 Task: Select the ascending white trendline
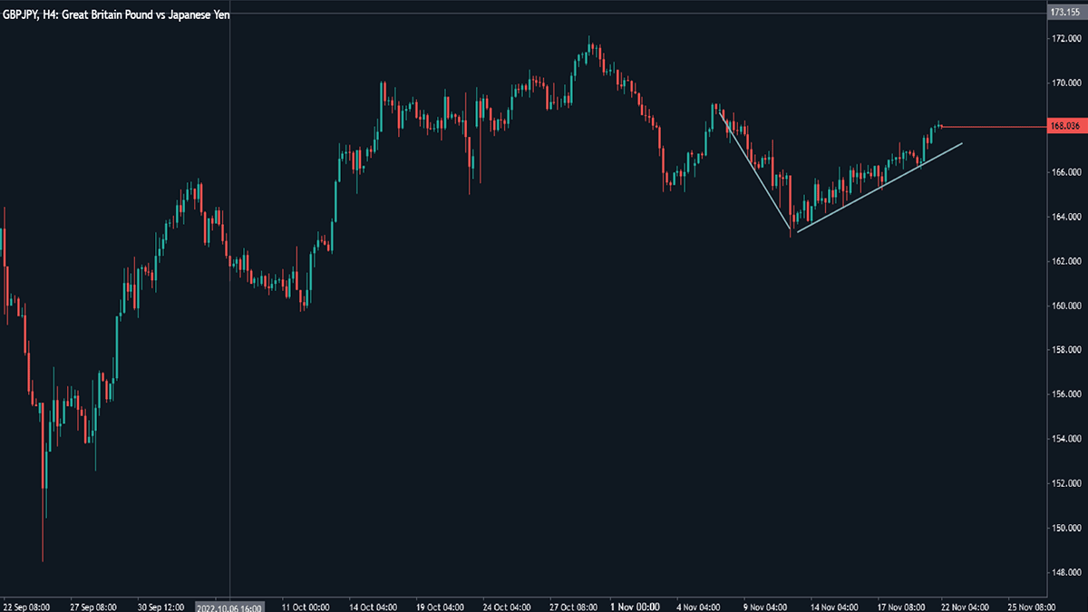879,188
